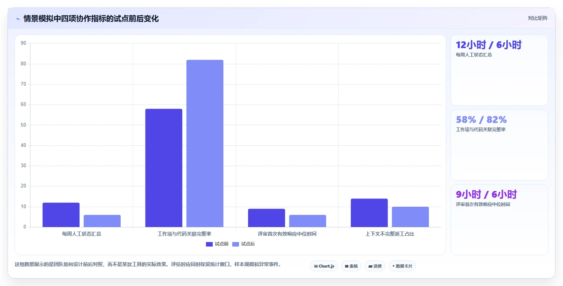Click the 试点前 bar for 上下文不完整返工占比
The height and width of the screenshot is (286, 563).
click(369, 213)
